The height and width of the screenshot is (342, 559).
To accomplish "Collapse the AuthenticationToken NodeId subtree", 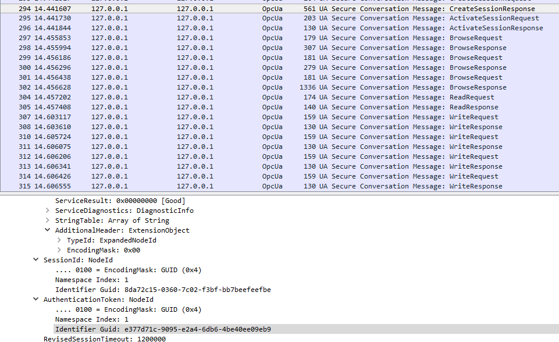I will (x=36, y=299).
